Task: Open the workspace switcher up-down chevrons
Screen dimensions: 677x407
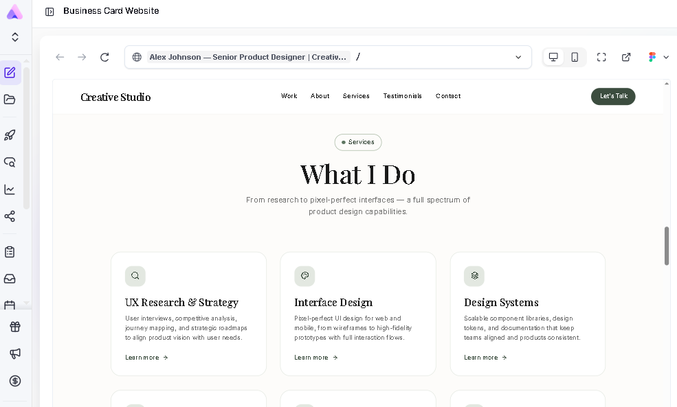Action: 15,37
